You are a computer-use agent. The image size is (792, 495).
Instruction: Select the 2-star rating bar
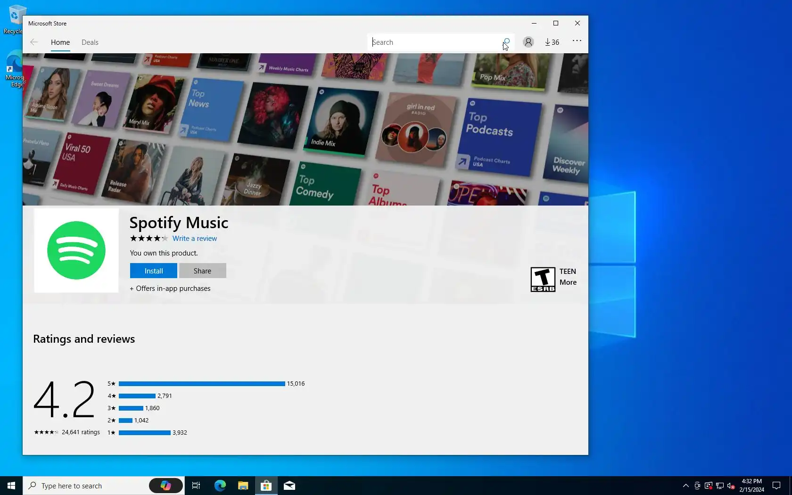(125, 421)
